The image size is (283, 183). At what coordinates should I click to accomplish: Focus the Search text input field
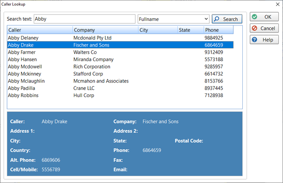click(x=84, y=19)
